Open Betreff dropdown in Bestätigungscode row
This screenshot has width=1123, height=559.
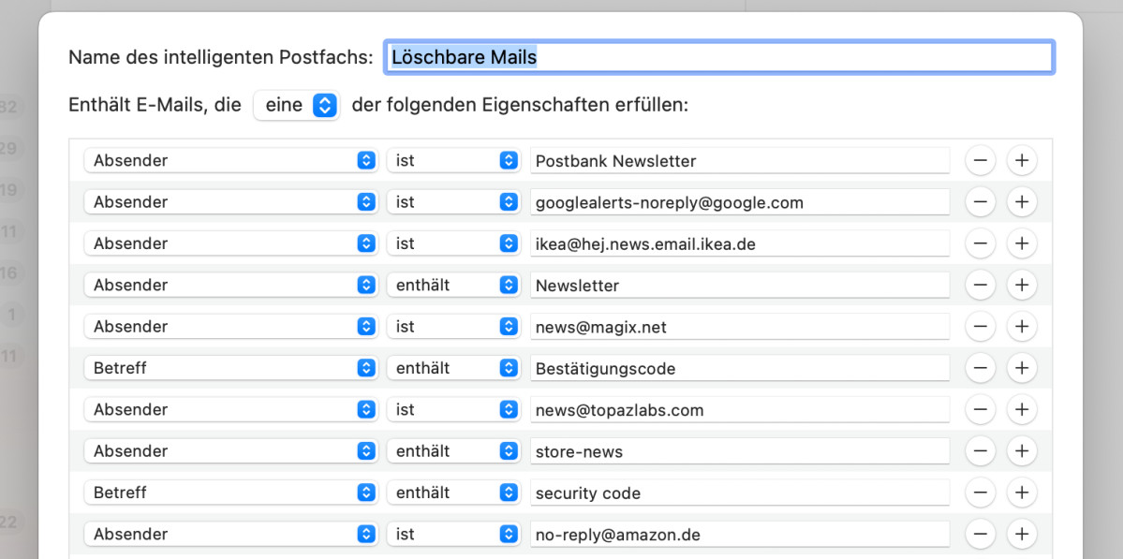tap(230, 369)
